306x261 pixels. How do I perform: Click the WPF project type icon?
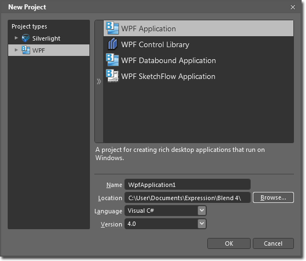click(26, 50)
